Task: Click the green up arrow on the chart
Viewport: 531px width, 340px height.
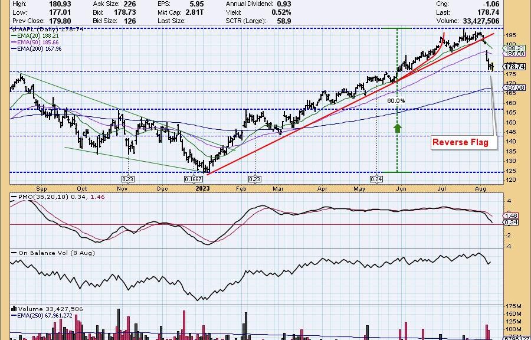Action: (x=397, y=127)
